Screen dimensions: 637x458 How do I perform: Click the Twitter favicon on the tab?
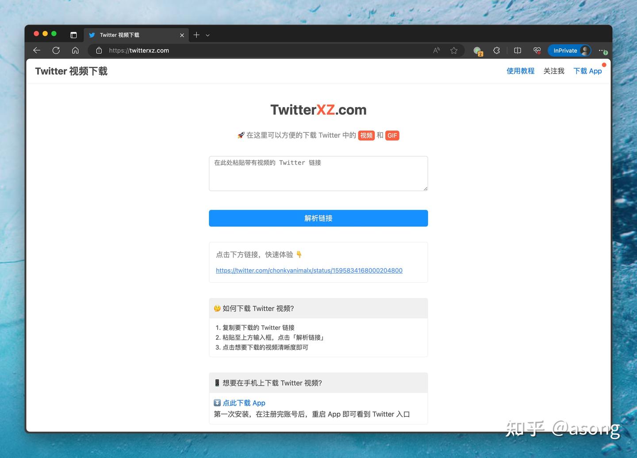[x=92, y=35]
